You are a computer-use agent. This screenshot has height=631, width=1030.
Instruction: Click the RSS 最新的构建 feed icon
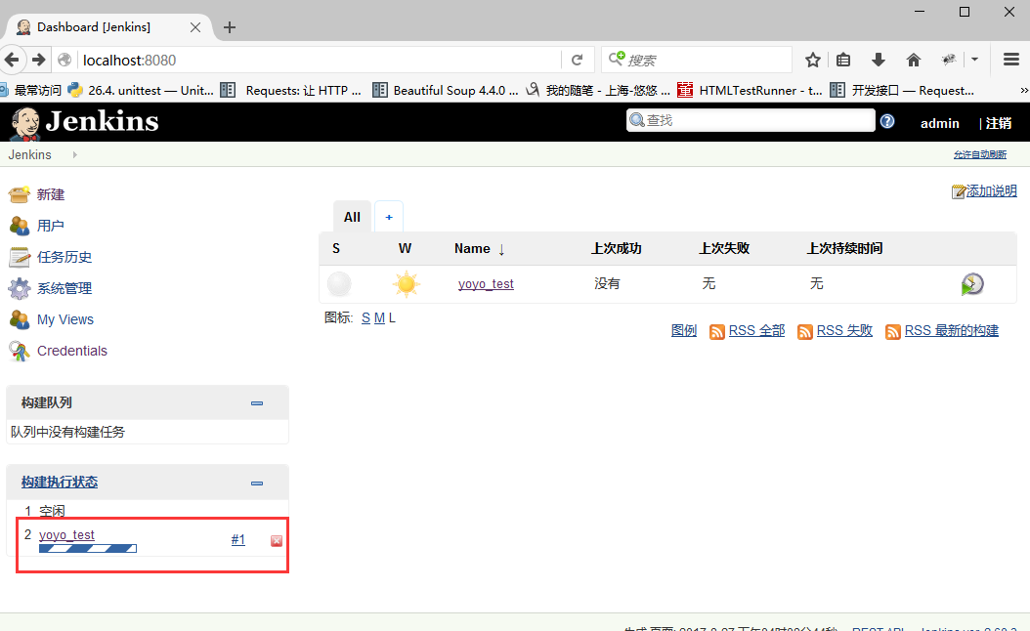pyautogui.click(x=893, y=331)
